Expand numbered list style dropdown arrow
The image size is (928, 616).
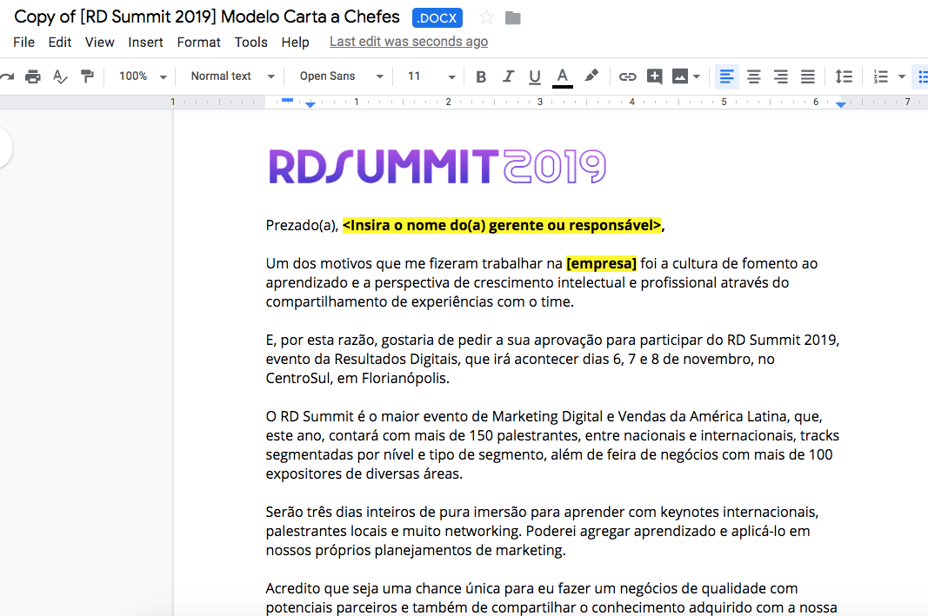[901, 76]
